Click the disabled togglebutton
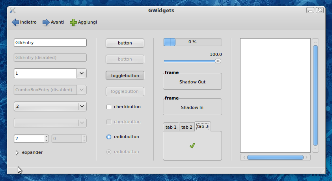Image resolution: width=332 pixels, height=181 pixels. [x=125, y=91]
